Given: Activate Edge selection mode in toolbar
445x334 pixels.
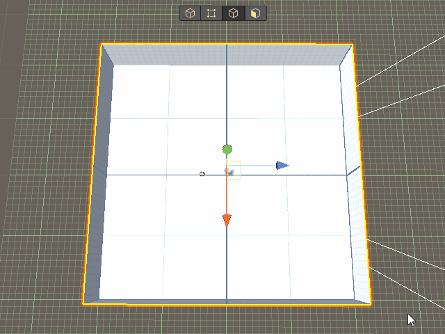Looking at the screenshot, I should point(234,13).
